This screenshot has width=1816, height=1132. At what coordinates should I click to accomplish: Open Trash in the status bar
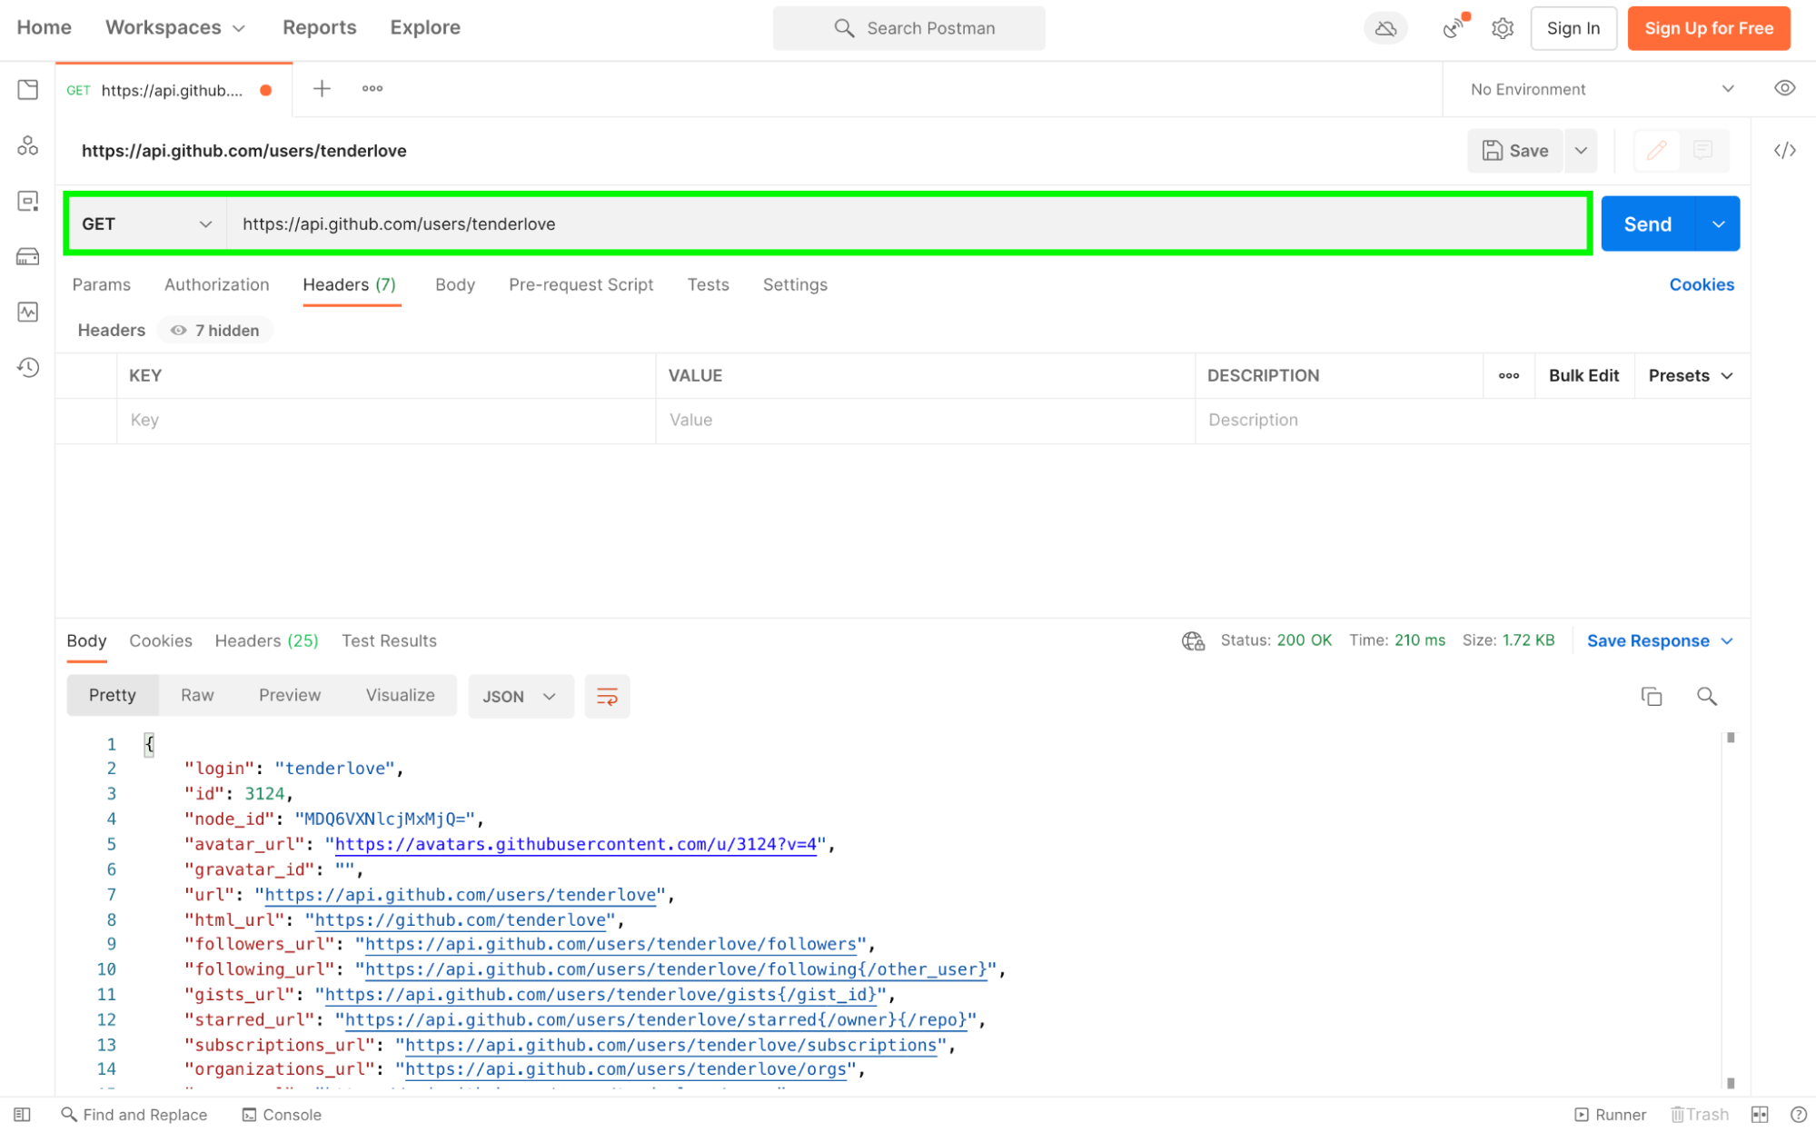point(1700,1115)
